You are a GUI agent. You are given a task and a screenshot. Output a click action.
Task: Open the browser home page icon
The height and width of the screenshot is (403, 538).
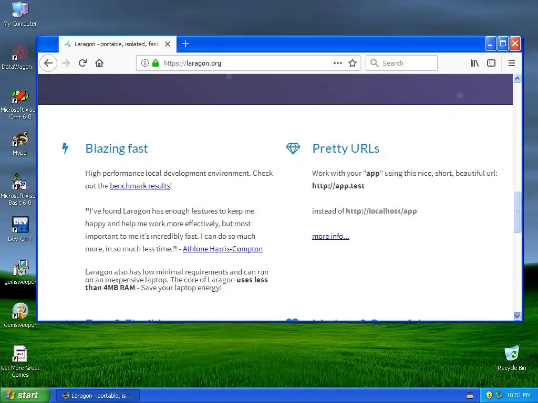[99, 63]
